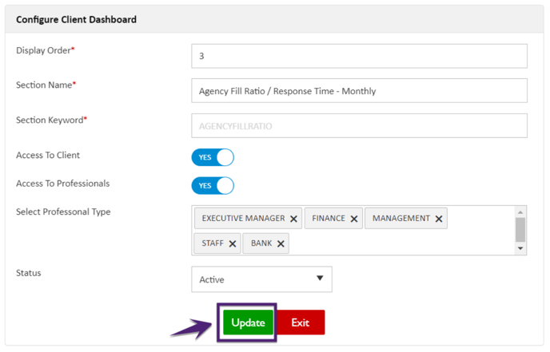Remove the BANK tag

click(281, 243)
